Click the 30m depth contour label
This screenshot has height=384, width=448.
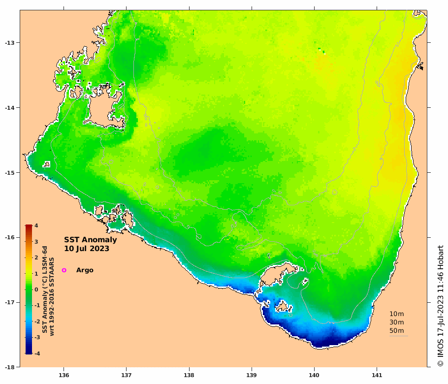[397, 322]
